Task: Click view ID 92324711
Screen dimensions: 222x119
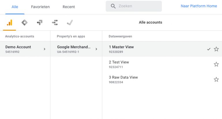Action: pos(116,67)
